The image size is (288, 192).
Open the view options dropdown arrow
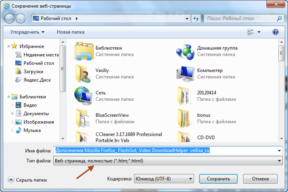(259, 32)
